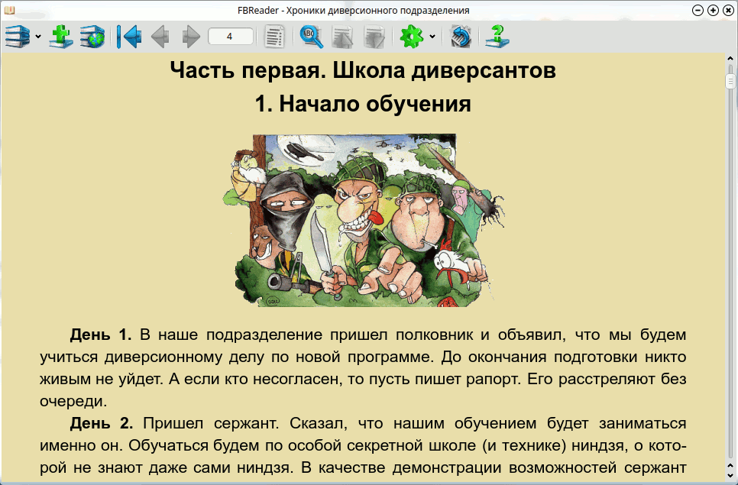738x485 pixels.
Task: Click the scrollbar down arrow at the bottom
Action: tap(730, 474)
